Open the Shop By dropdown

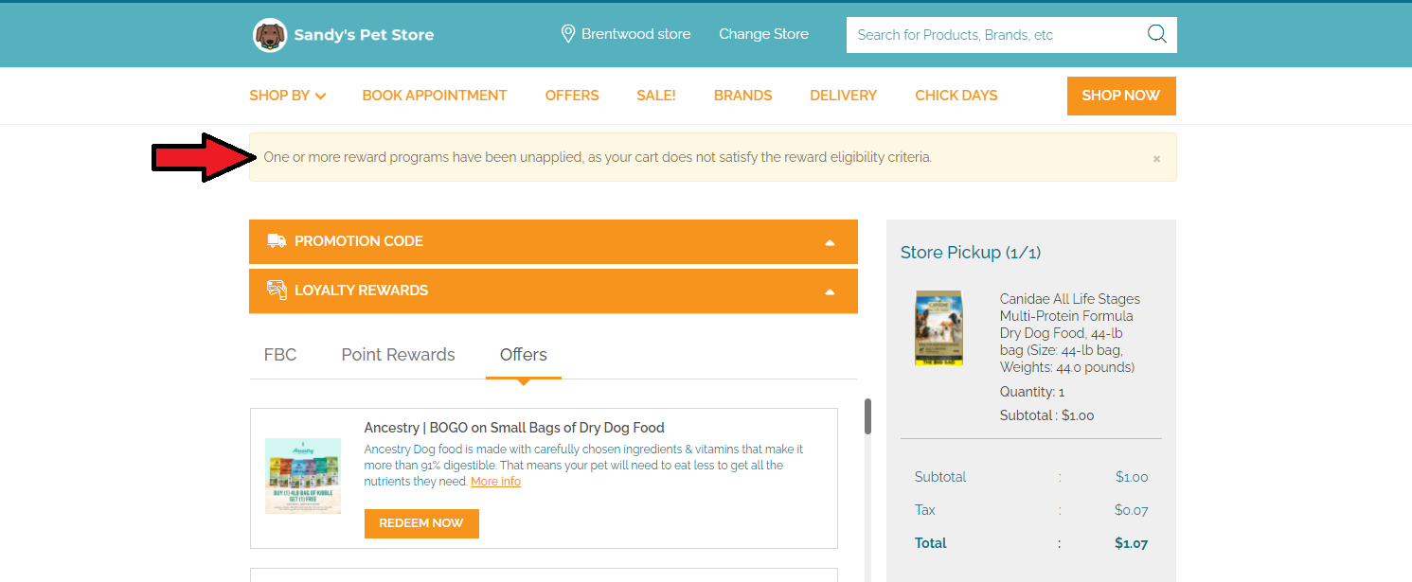288,96
